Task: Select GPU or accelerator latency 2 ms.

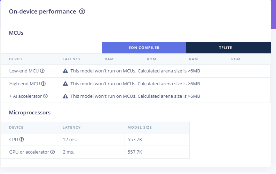Action: click(68, 152)
